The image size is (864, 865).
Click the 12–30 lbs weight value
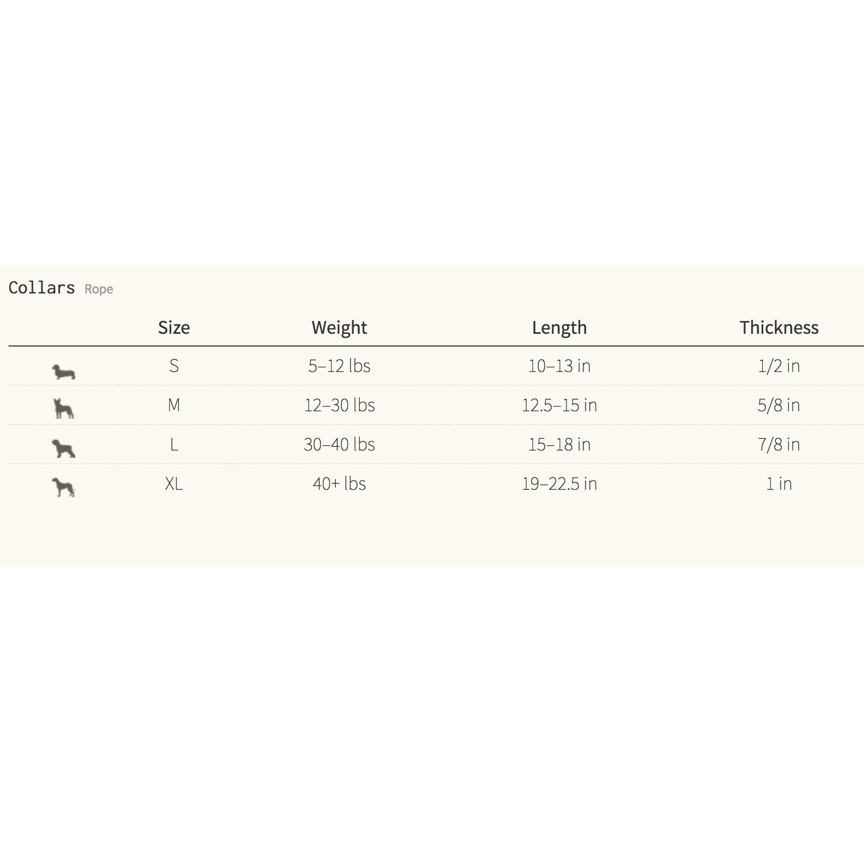click(x=339, y=405)
